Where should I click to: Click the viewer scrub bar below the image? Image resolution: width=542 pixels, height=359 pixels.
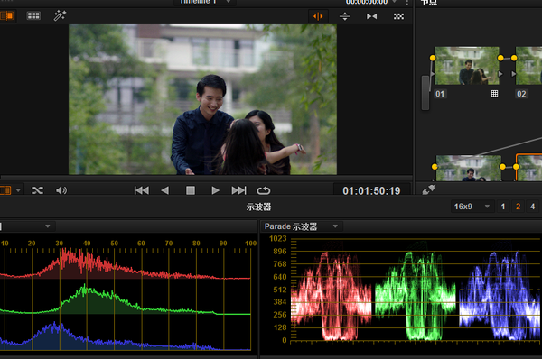(x=206, y=178)
